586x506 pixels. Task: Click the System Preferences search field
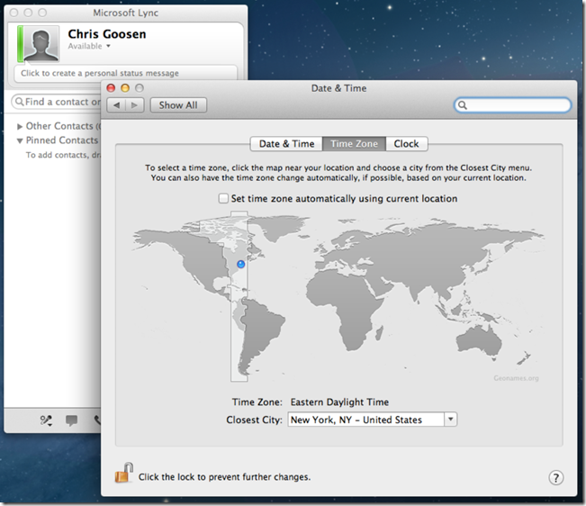point(512,105)
